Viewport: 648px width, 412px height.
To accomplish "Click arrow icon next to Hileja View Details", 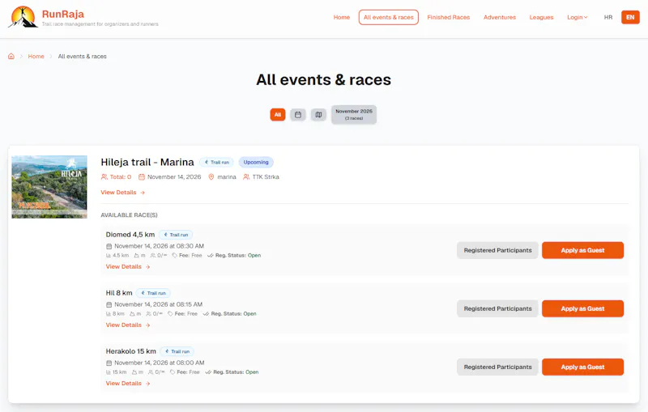I will pyautogui.click(x=143, y=193).
